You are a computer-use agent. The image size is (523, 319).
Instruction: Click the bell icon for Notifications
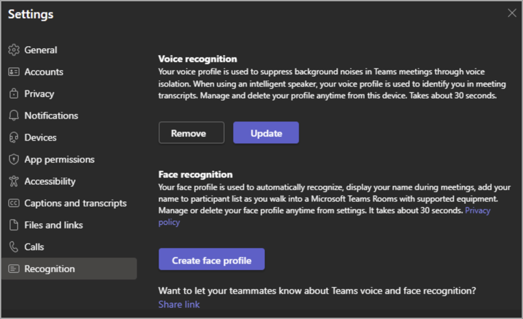pyautogui.click(x=13, y=116)
